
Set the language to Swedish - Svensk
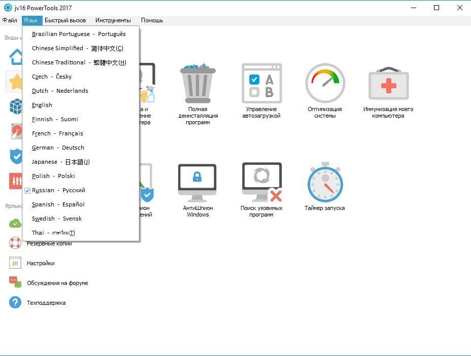[81, 219]
